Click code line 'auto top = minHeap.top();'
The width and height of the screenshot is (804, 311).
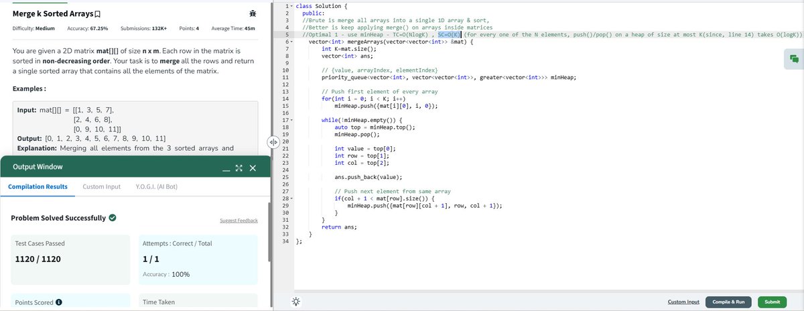coord(375,127)
